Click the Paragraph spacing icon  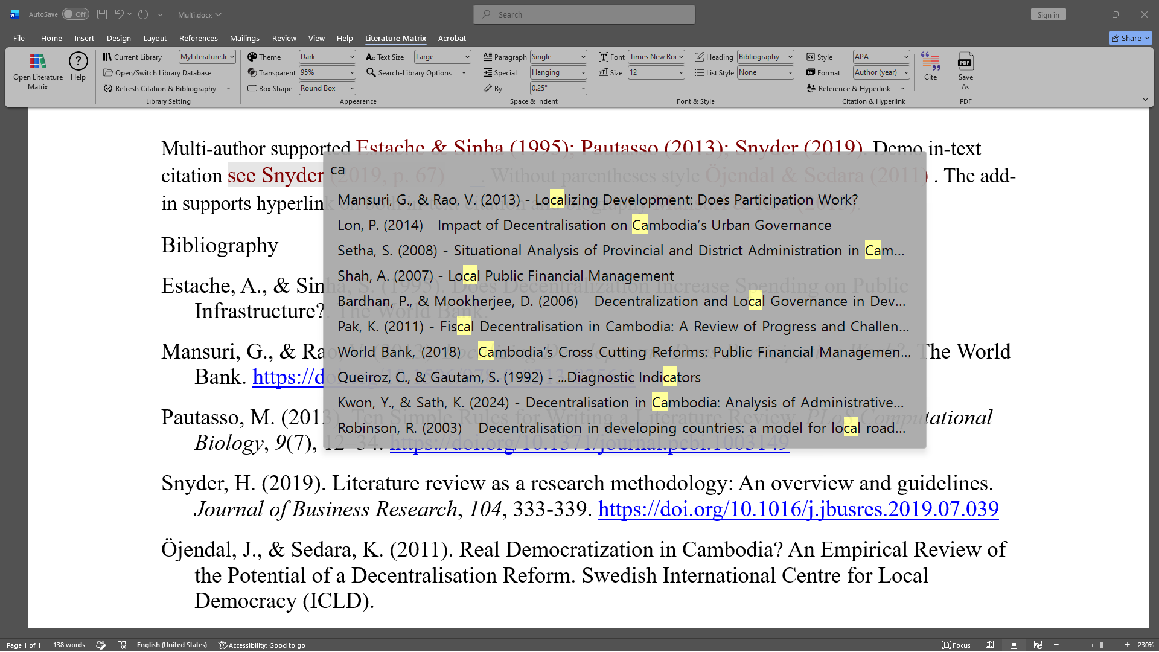(x=488, y=57)
